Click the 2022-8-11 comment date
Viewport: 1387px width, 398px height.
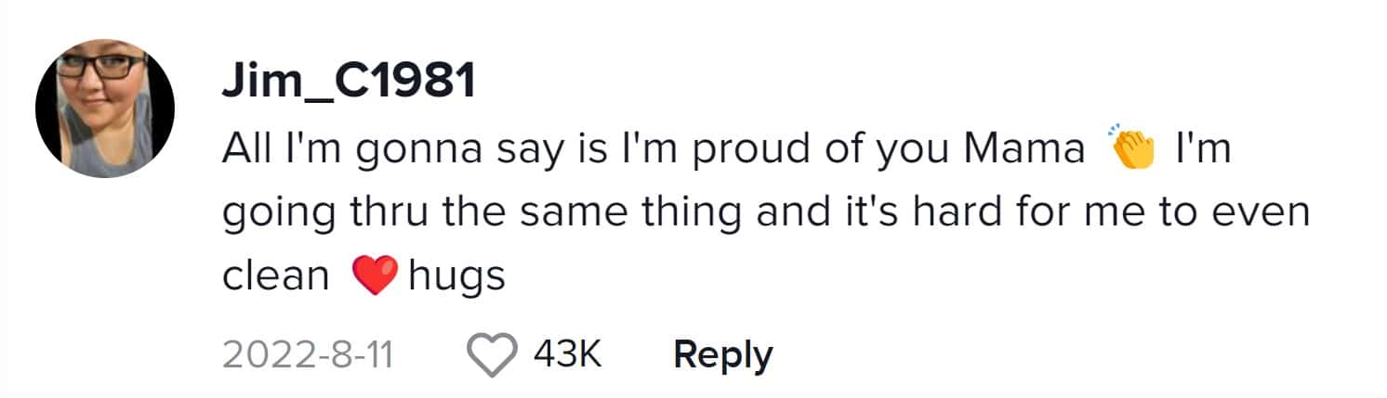tap(307, 355)
